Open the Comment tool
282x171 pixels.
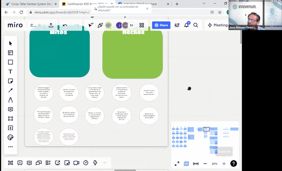pyautogui.click(x=10, y=109)
